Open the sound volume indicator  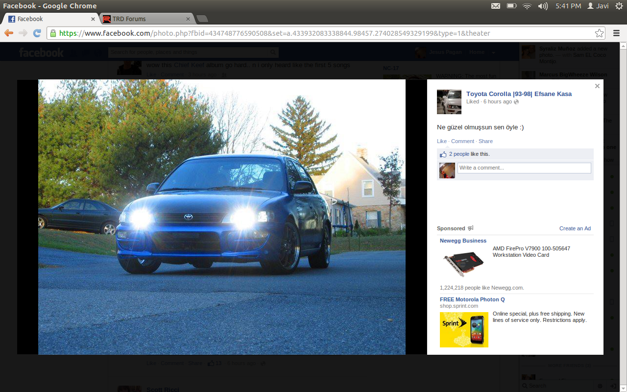543,6
